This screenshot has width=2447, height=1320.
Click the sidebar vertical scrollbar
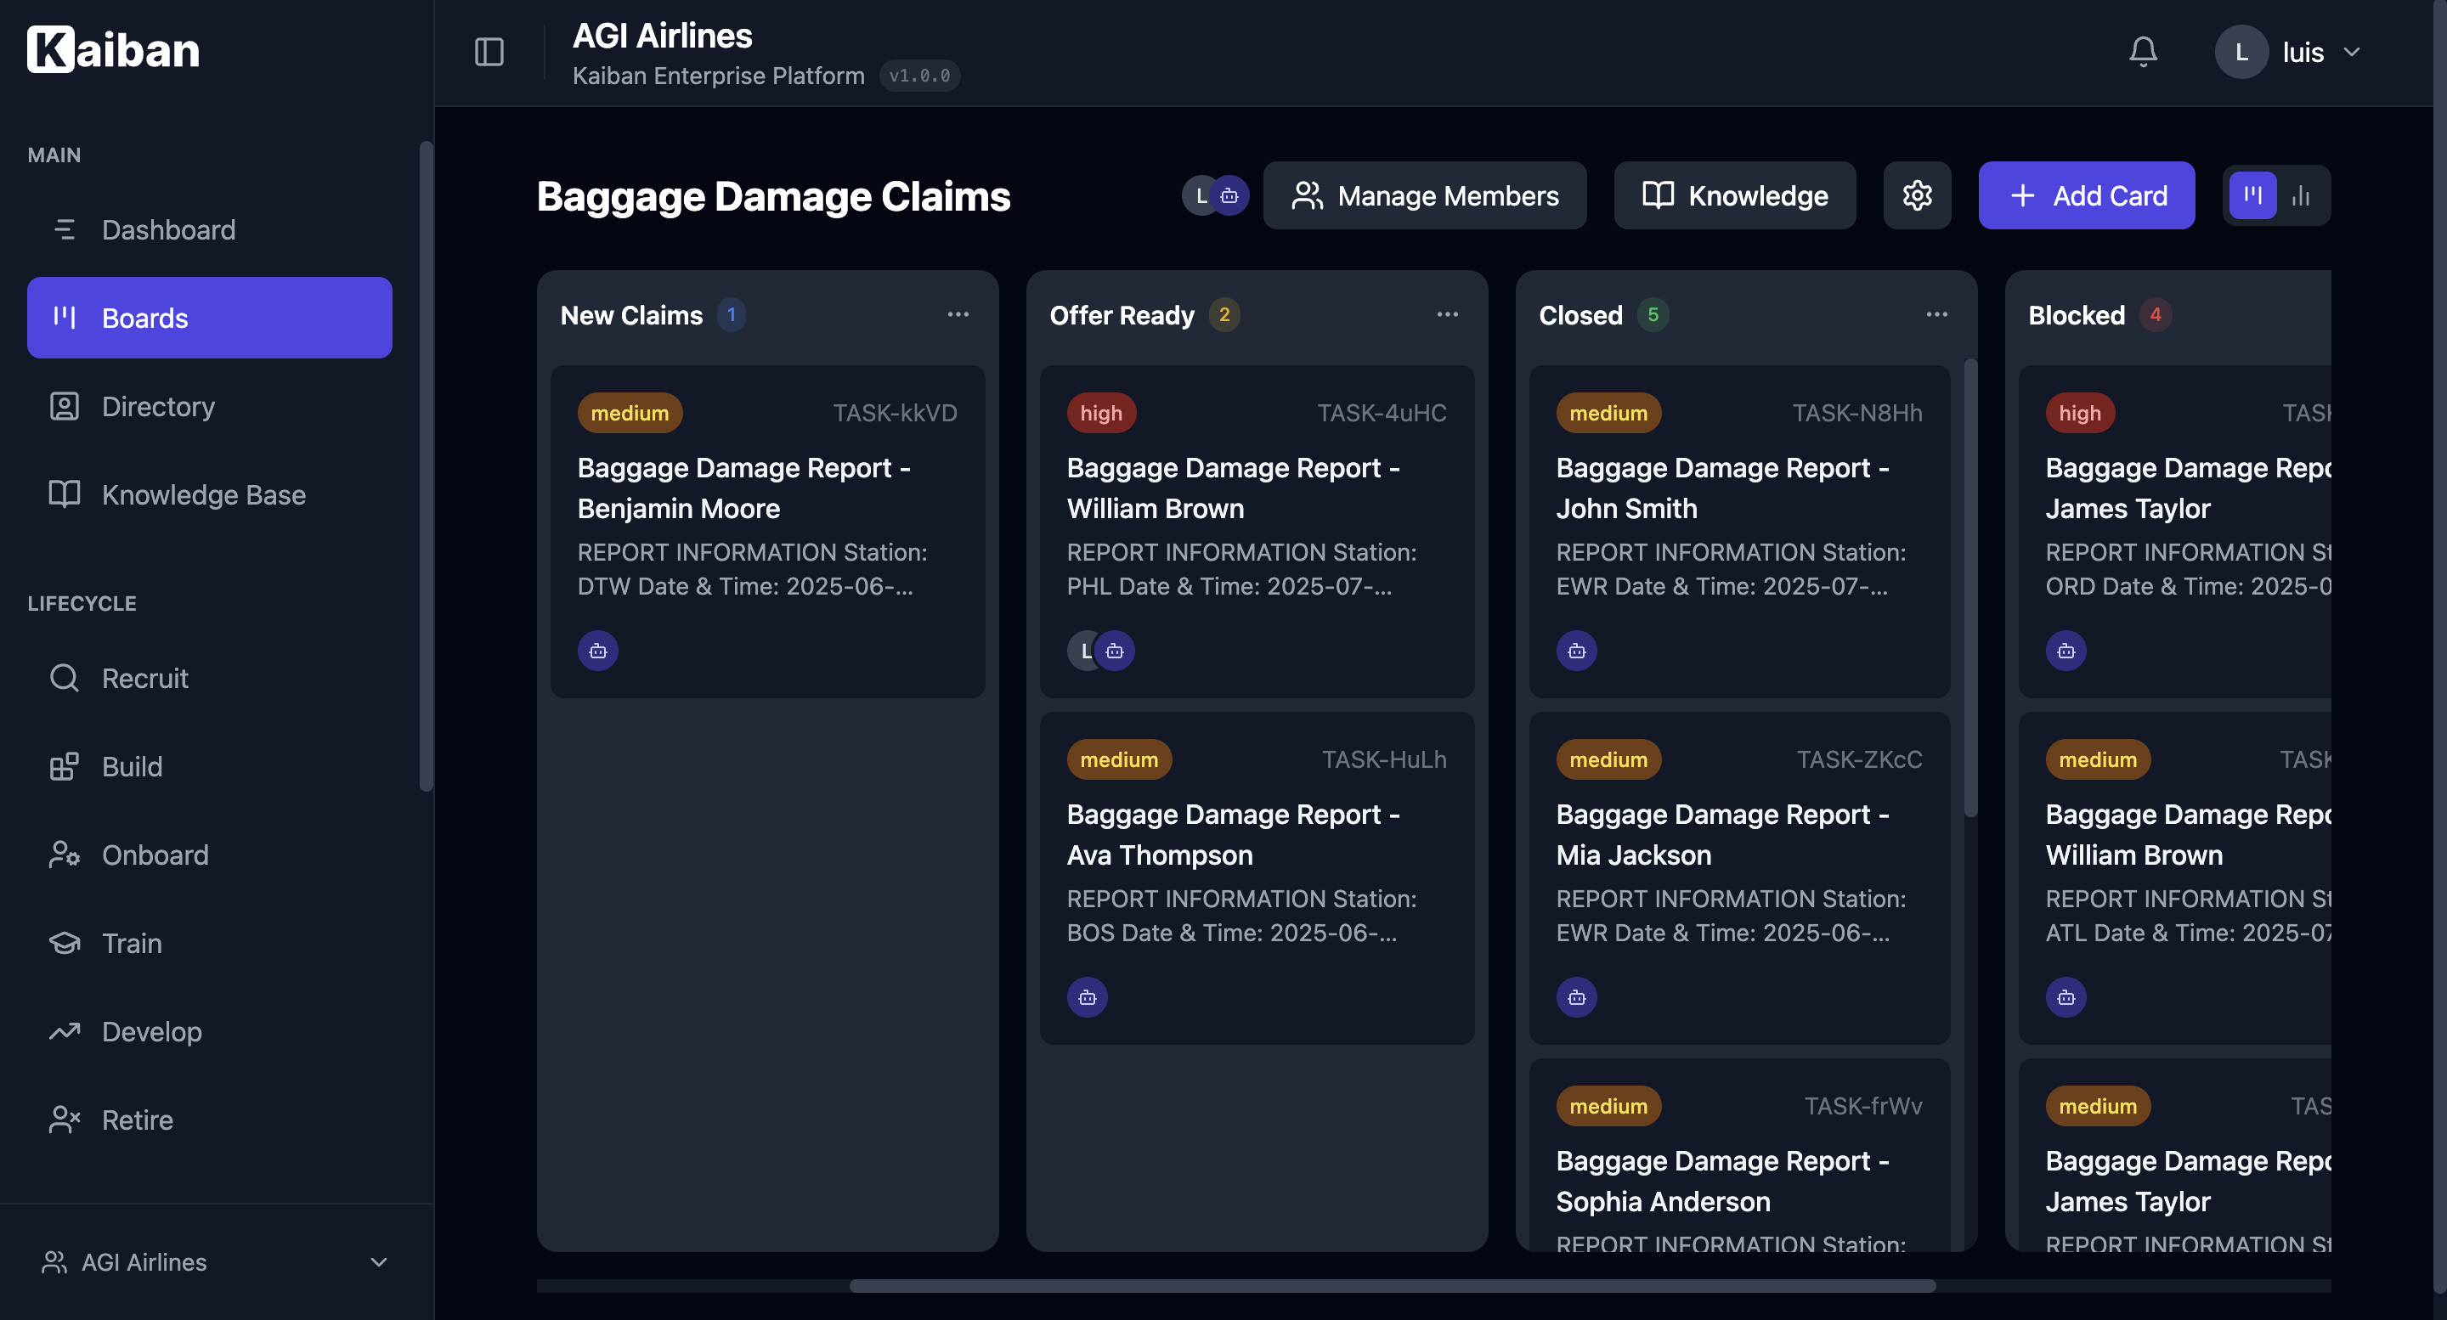click(x=426, y=465)
